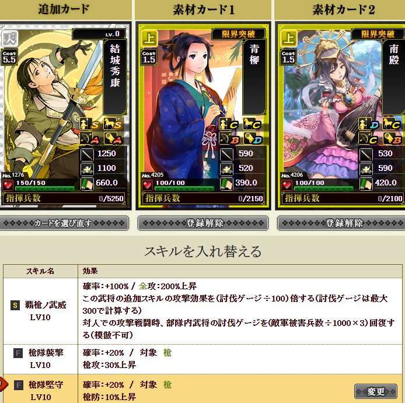Click the cavalry S rank icon on 結城秀康

[113, 124]
